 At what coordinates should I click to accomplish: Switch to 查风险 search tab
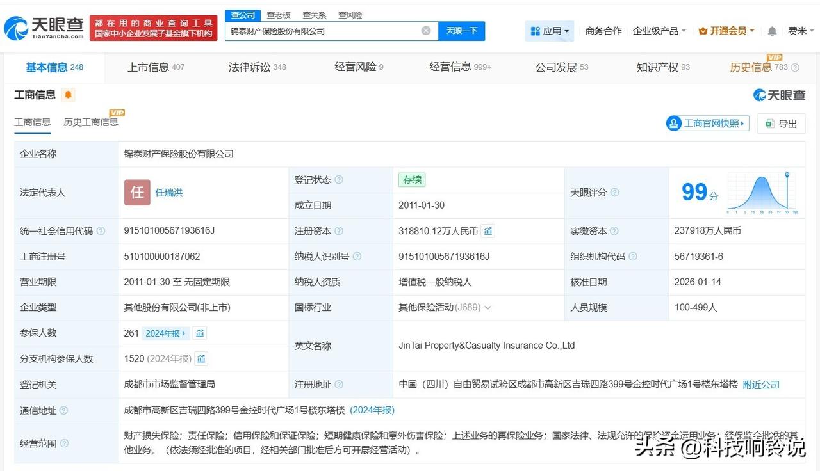tap(350, 15)
